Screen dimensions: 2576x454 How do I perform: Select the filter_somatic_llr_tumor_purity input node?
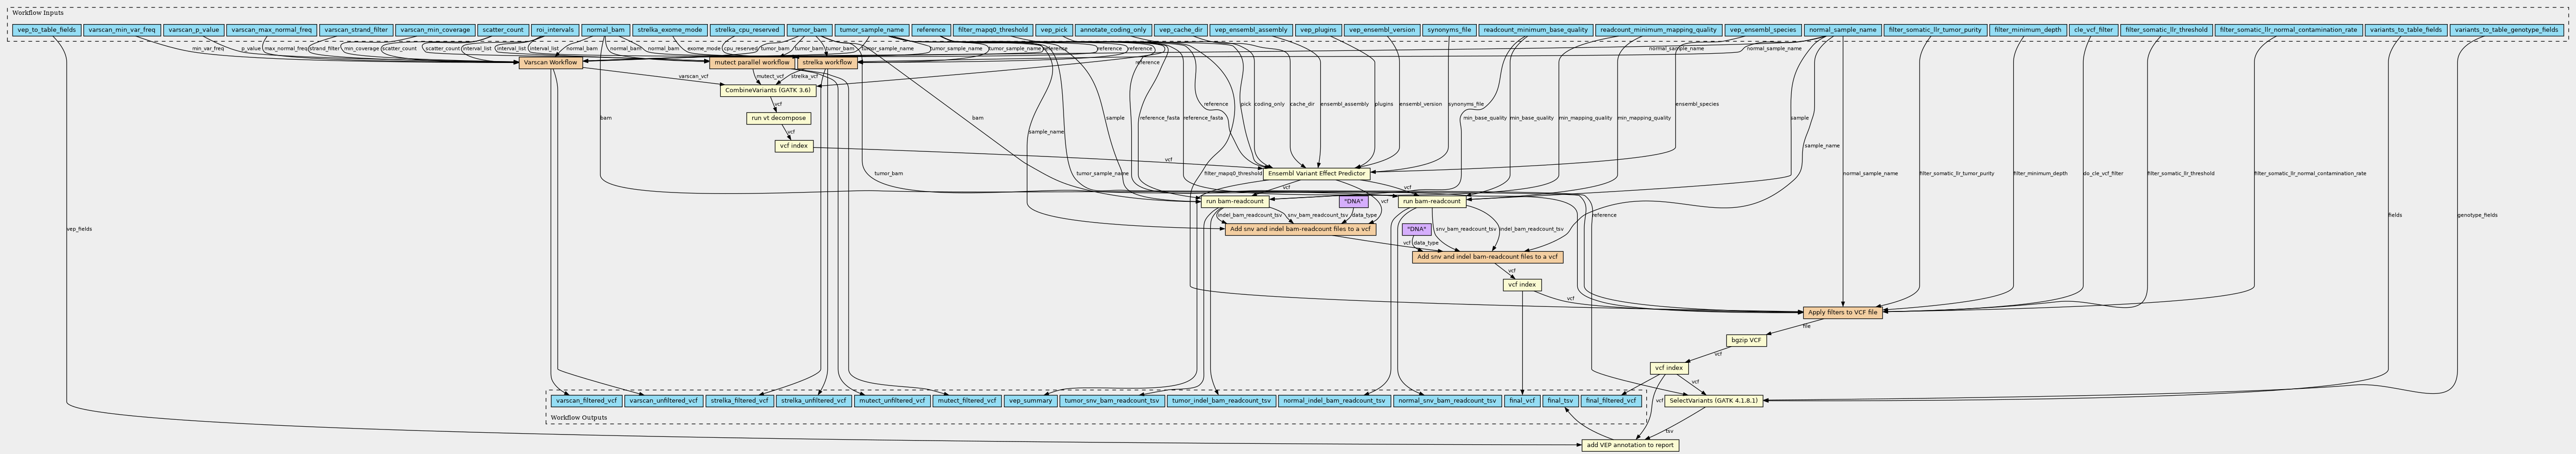(1935, 30)
